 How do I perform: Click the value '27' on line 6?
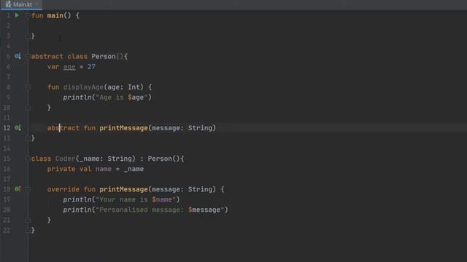click(x=91, y=66)
